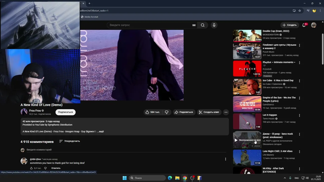Open options for Mr.Kitty After Dark video

coord(299,169)
